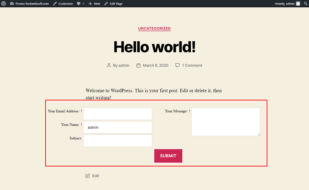Focus the Subject input field
Image resolution: width=309 pixels, height=190 pixels.
118,141
